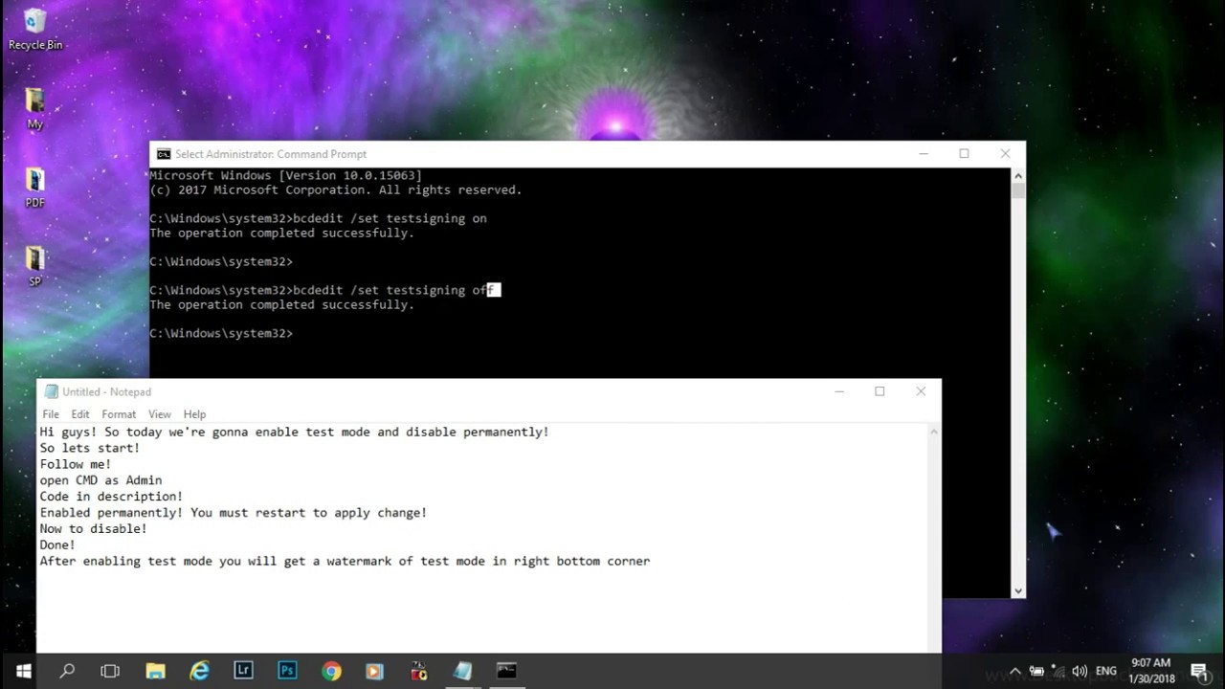Viewport: 1225px width, 689px height.
Task: Open Notepad Edit menu
Action: (x=80, y=414)
